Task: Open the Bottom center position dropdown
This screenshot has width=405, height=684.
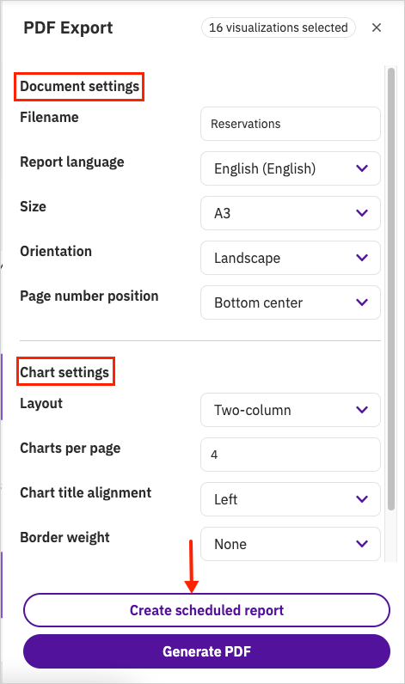Action: (x=291, y=302)
